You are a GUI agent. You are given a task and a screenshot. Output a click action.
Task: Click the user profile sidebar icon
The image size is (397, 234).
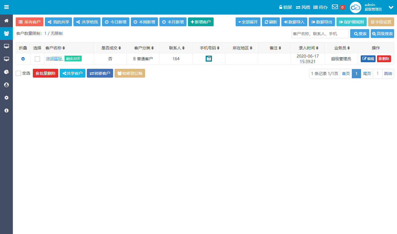6,85
